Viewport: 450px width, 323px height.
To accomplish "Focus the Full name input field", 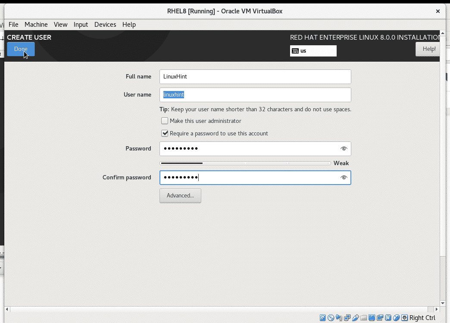I will (x=255, y=77).
